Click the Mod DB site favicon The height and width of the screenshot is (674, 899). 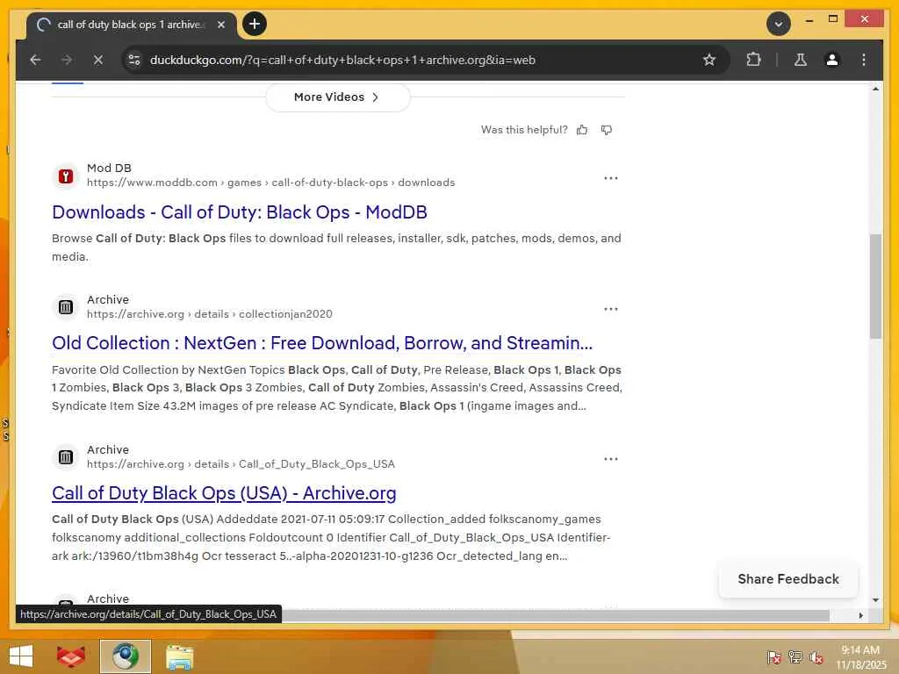(66, 176)
